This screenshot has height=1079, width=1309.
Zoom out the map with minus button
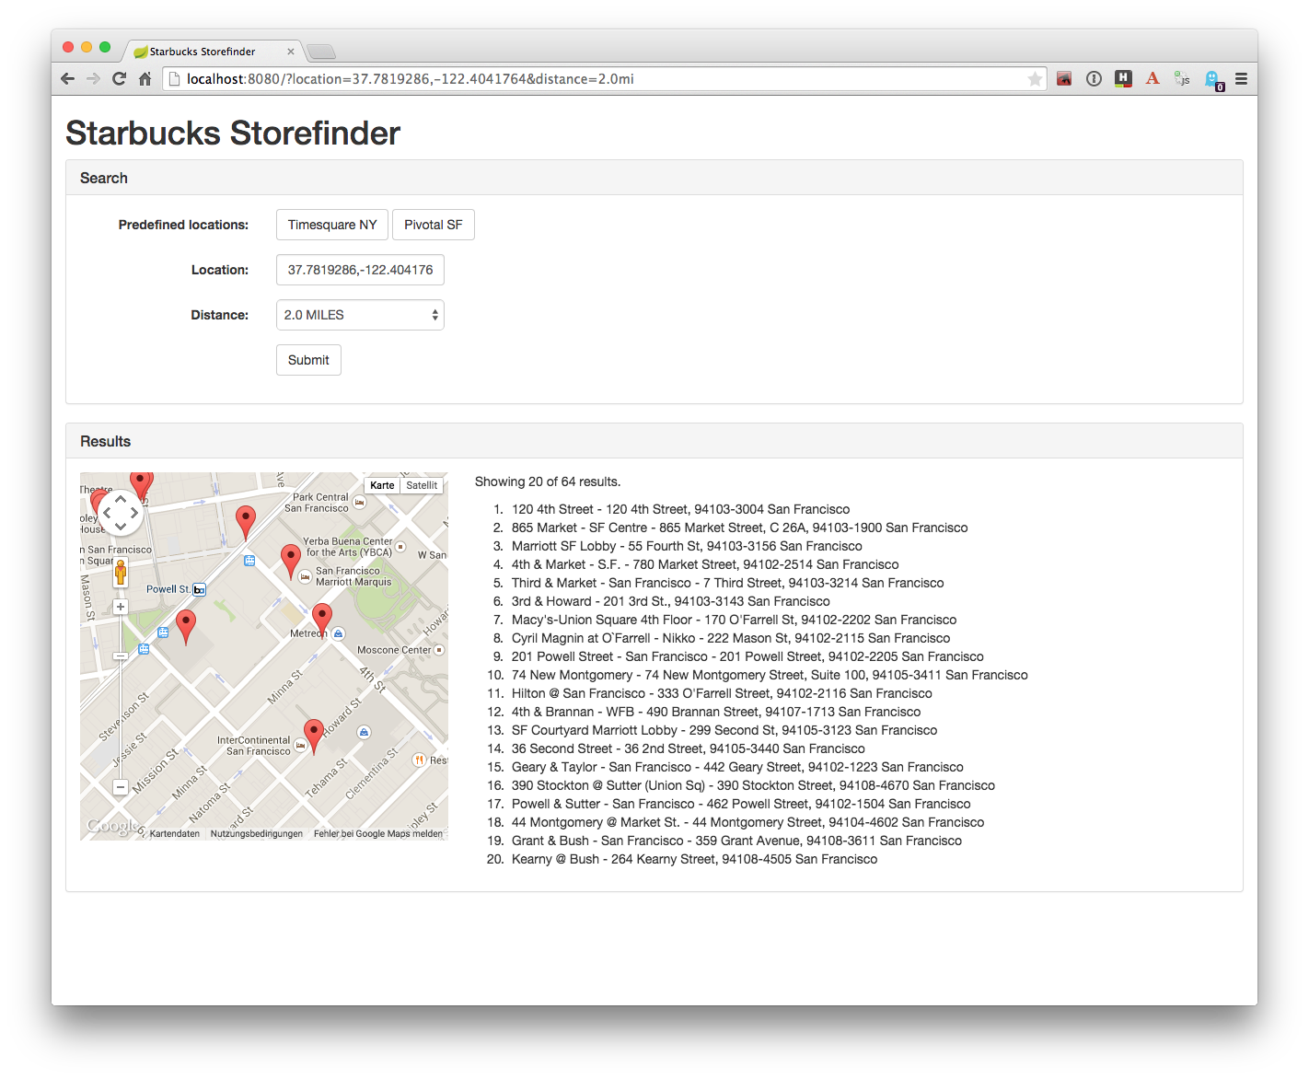(121, 787)
